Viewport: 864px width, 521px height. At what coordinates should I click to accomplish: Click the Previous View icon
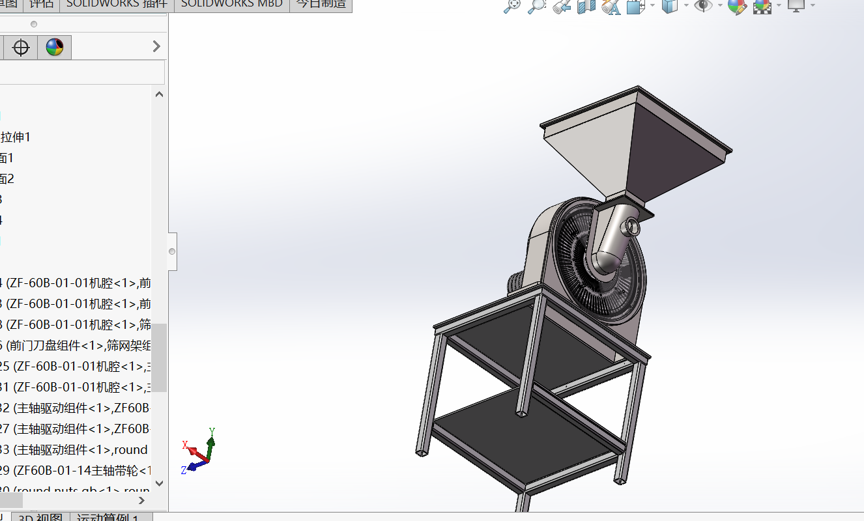(562, 7)
